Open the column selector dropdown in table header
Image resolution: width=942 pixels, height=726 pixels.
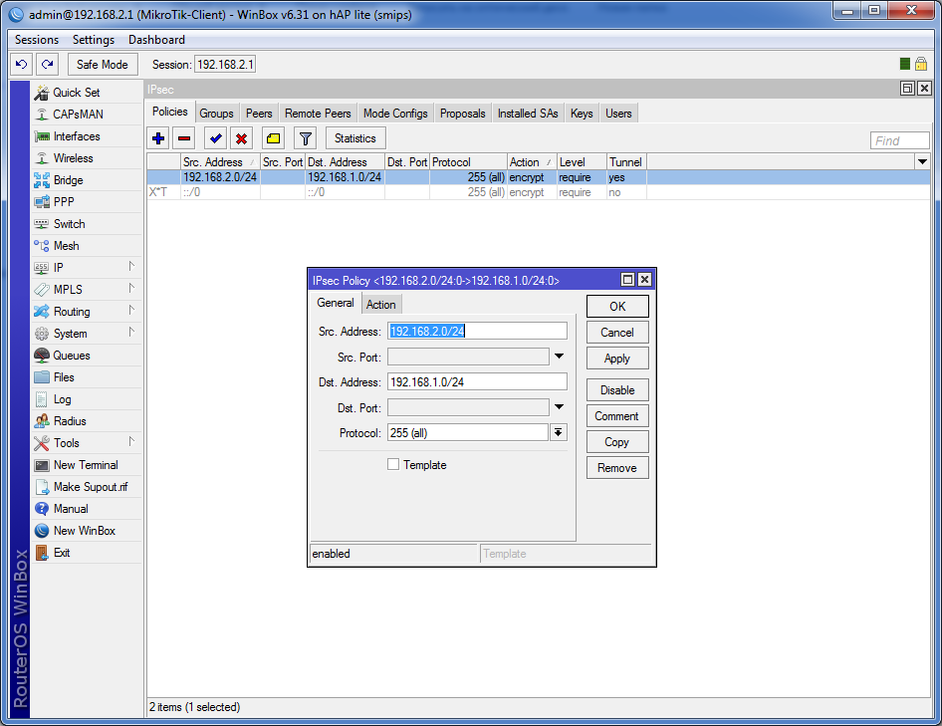pos(922,161)
